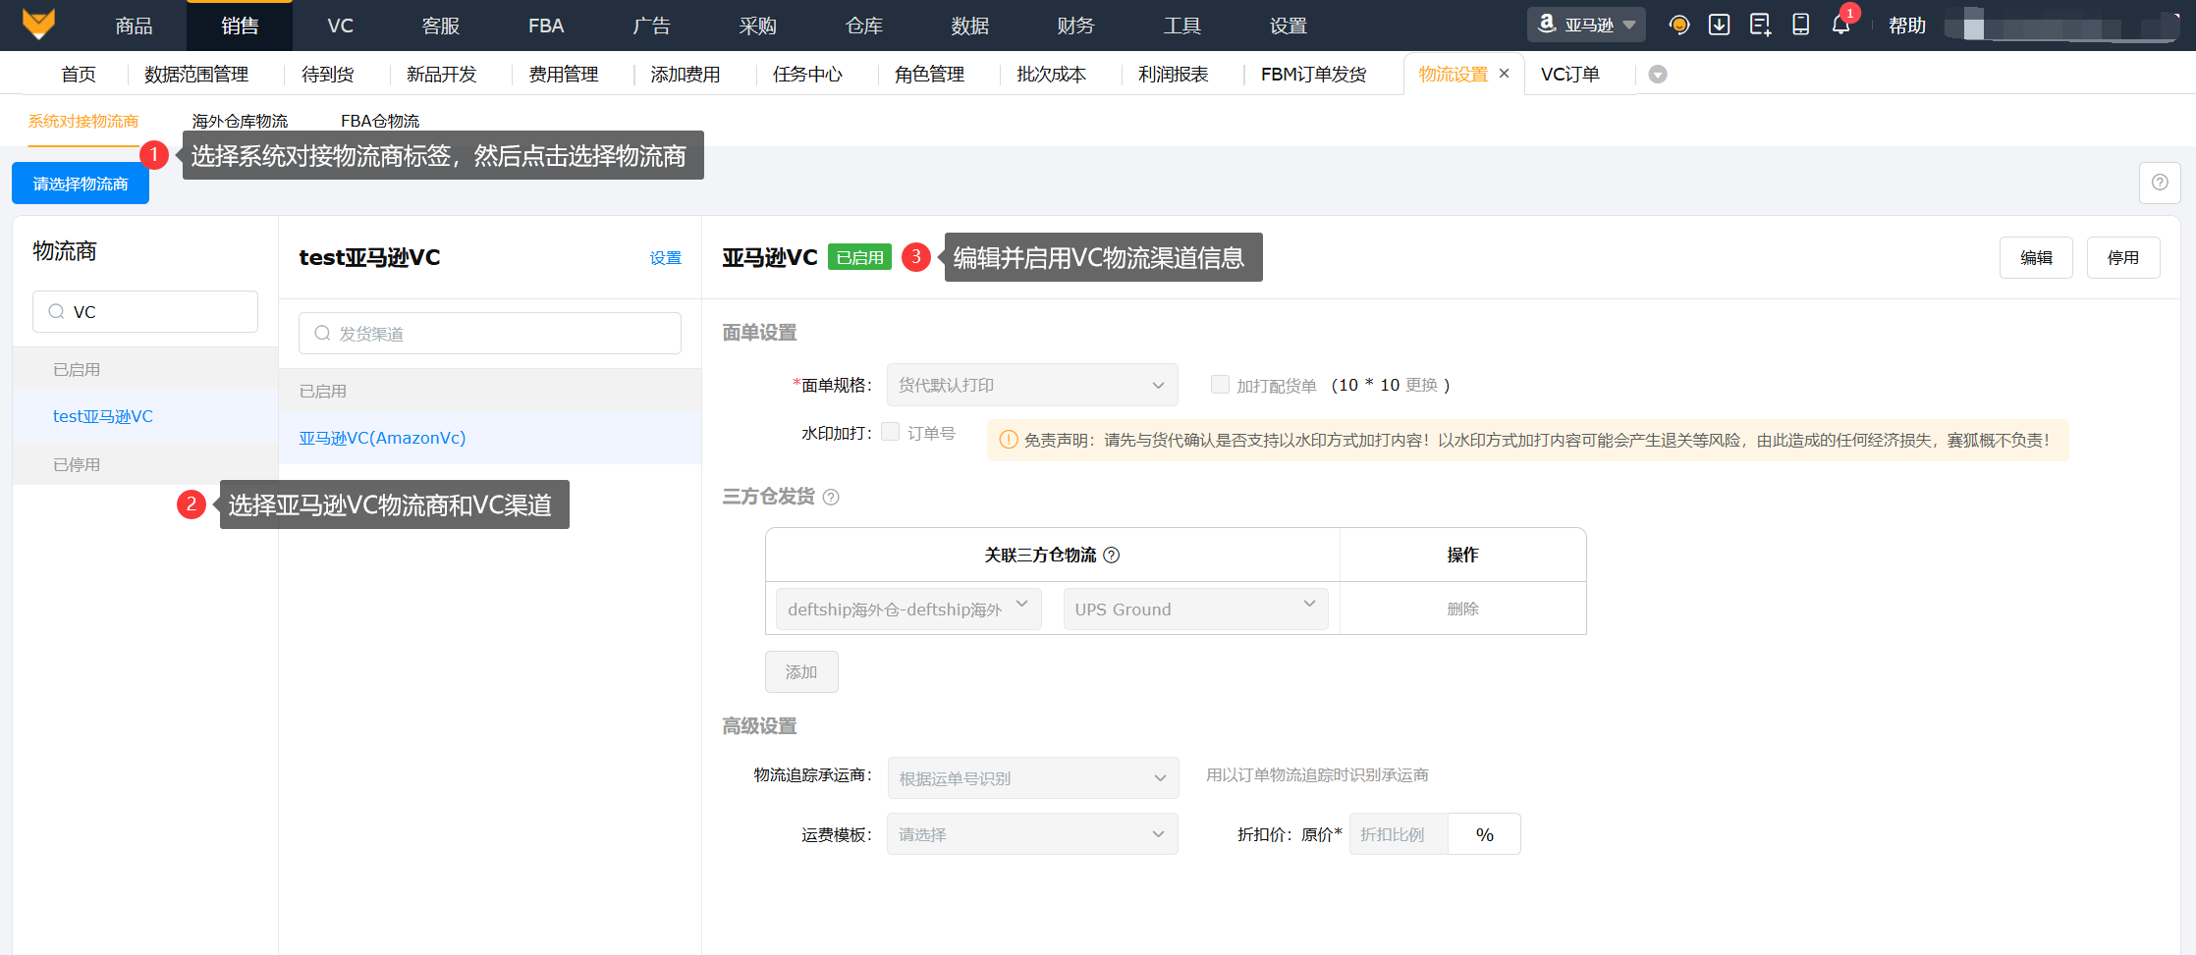Expand the 亚马逊 platform selector

tap(1586, 26)
